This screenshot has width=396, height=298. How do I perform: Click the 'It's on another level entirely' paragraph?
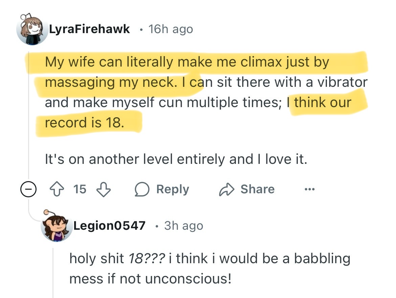tap(176, 159)
